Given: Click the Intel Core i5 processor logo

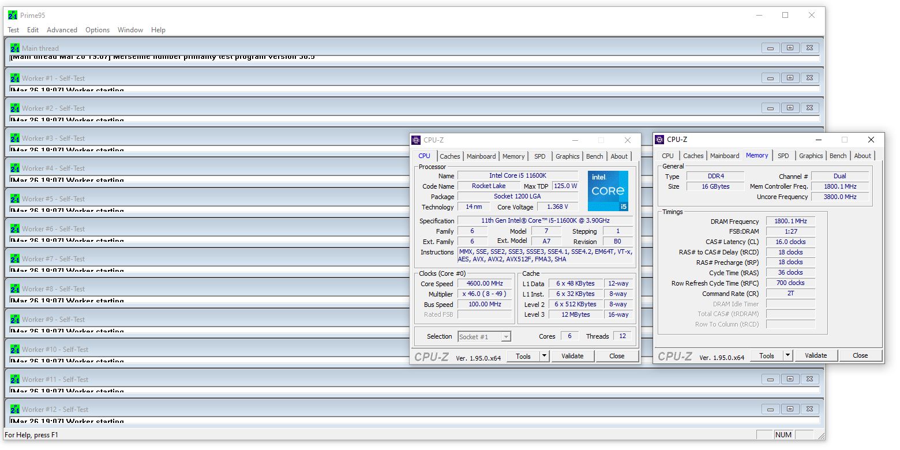Looking at the screenshot, I should pyautogui.click(x=608, y=191).
